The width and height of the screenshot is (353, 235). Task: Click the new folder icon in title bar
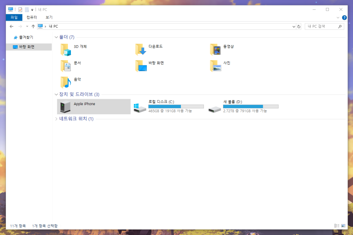(27, 9)
